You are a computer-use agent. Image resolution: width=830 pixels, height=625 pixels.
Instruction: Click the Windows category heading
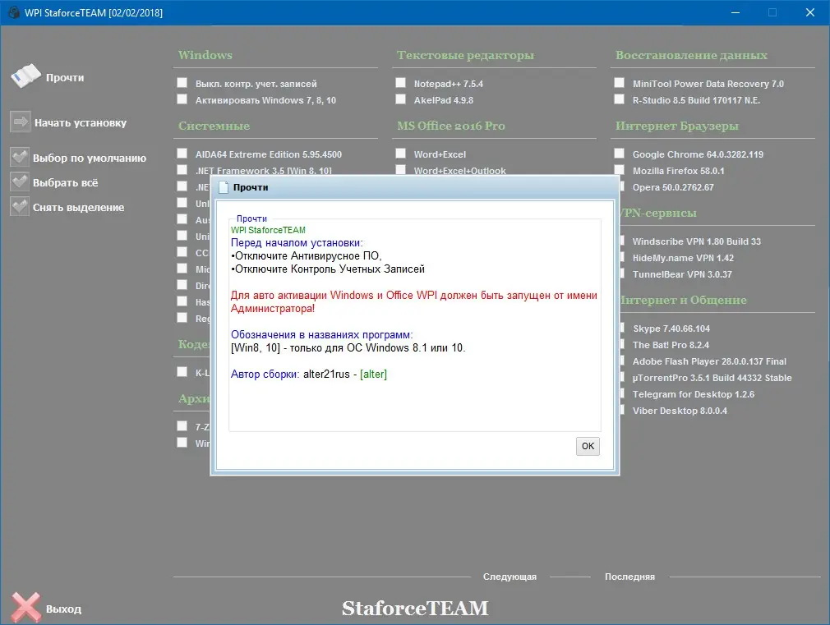click(205, 55)
